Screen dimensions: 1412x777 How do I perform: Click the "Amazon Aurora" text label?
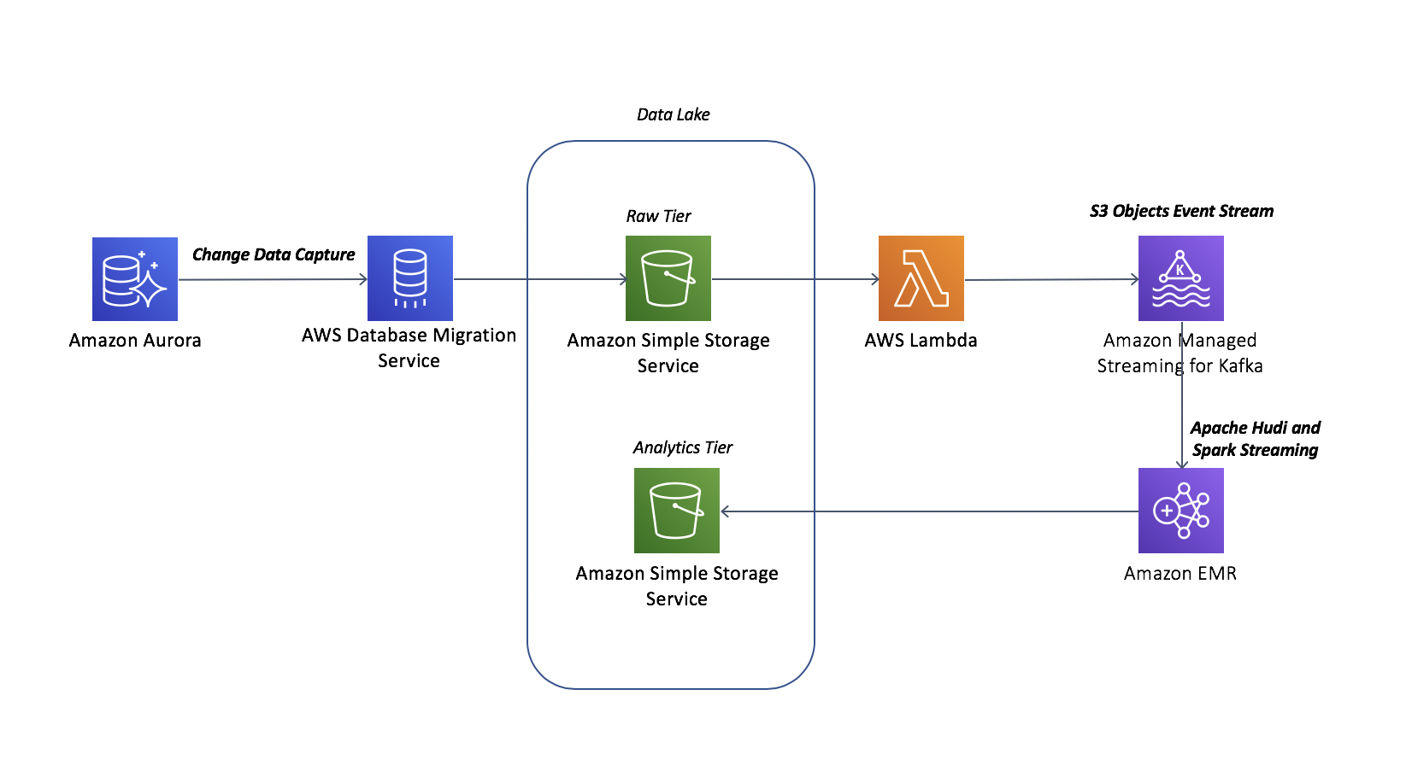135,340
